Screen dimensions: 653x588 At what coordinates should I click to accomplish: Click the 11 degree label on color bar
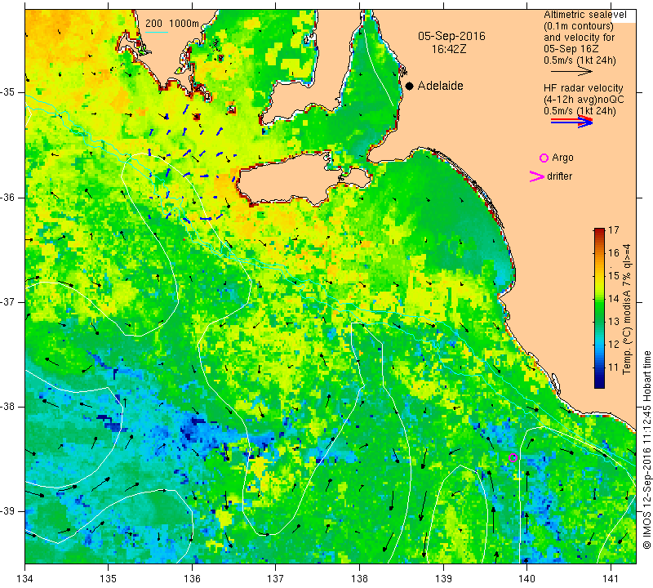click(614, 367)
